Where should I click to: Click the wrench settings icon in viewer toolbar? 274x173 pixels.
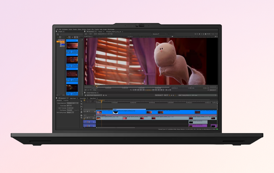coord(215,36)
